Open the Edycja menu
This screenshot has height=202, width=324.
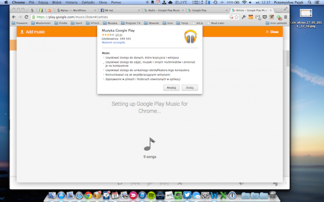[43, 2]
